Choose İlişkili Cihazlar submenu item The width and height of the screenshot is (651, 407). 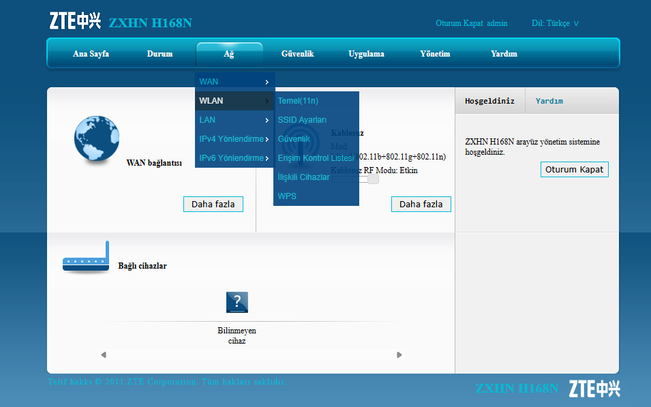coord(316,177)
